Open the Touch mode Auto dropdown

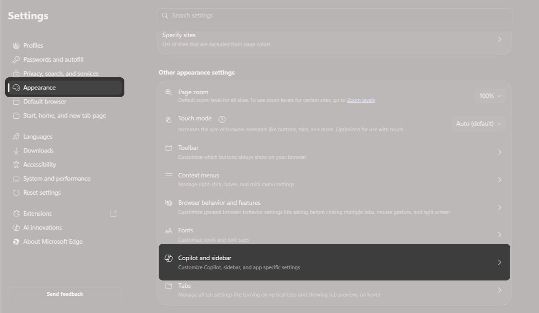click(478, 123)
